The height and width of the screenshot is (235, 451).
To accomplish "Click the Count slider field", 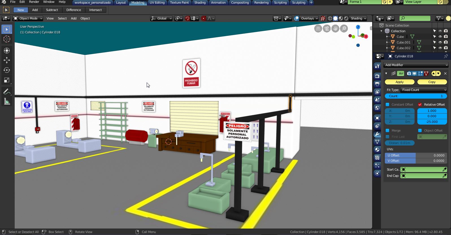I will 416,96.
